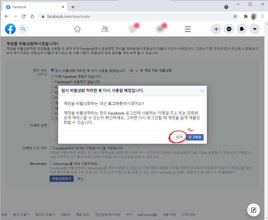Open the 7일 reactivation dropdown

click(133, 71)
